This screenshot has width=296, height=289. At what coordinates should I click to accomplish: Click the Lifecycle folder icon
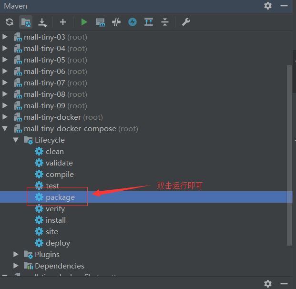point(28,140)
